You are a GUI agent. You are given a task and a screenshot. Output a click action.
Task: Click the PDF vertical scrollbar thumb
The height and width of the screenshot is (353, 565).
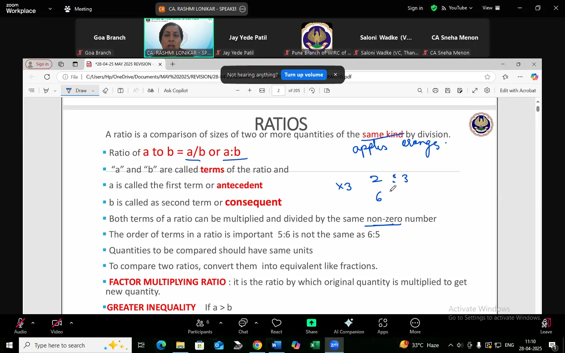[x=538, y=109]
